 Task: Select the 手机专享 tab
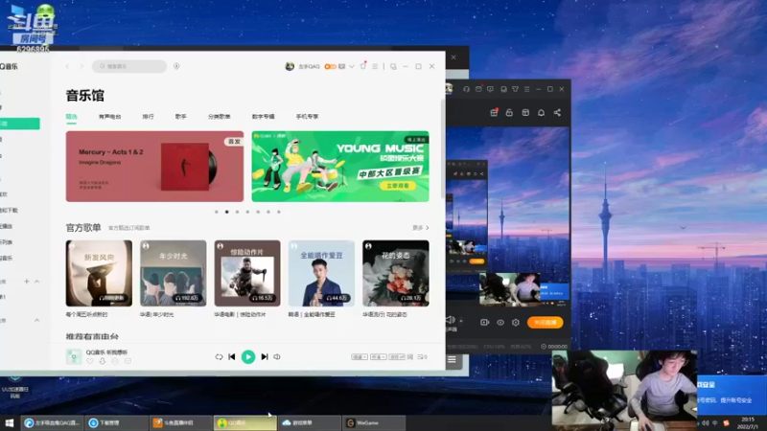tap(307, 117)
